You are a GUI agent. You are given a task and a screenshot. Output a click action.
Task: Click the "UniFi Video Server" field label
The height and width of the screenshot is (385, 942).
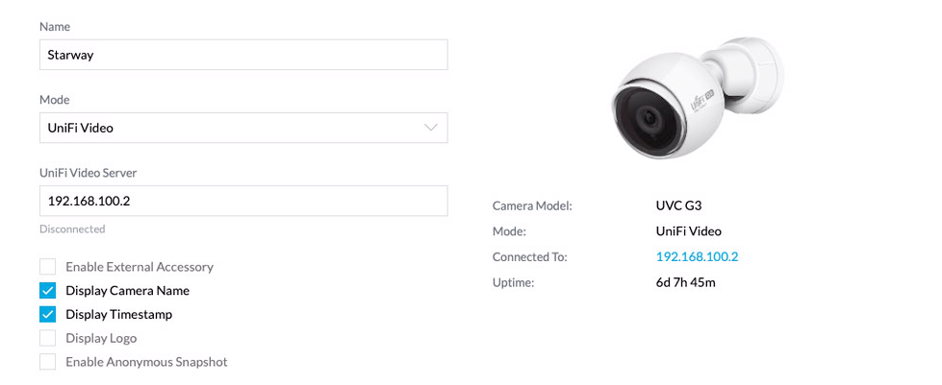coord(89,173)
